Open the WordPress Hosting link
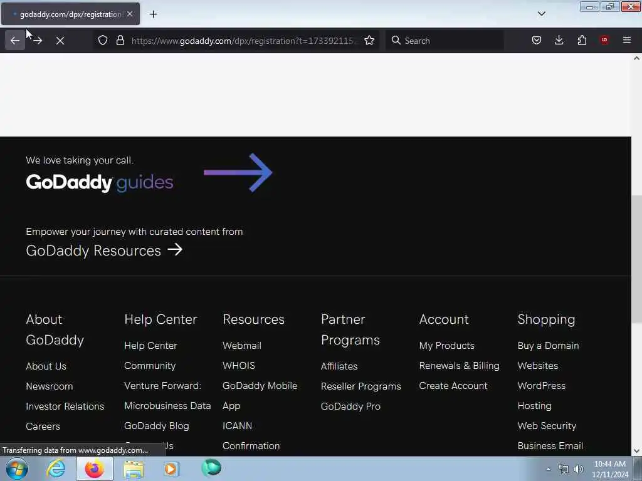This screenshot has width=642, height=481. [541, 396]
